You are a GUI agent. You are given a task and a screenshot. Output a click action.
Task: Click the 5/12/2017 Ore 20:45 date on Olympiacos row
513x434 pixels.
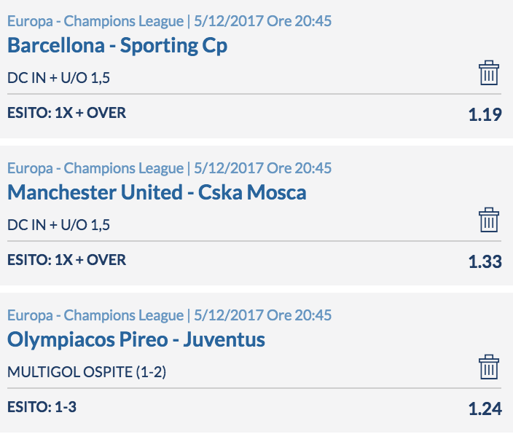(263, 315)
